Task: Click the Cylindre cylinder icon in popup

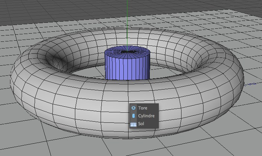Action: coord(133,116)
